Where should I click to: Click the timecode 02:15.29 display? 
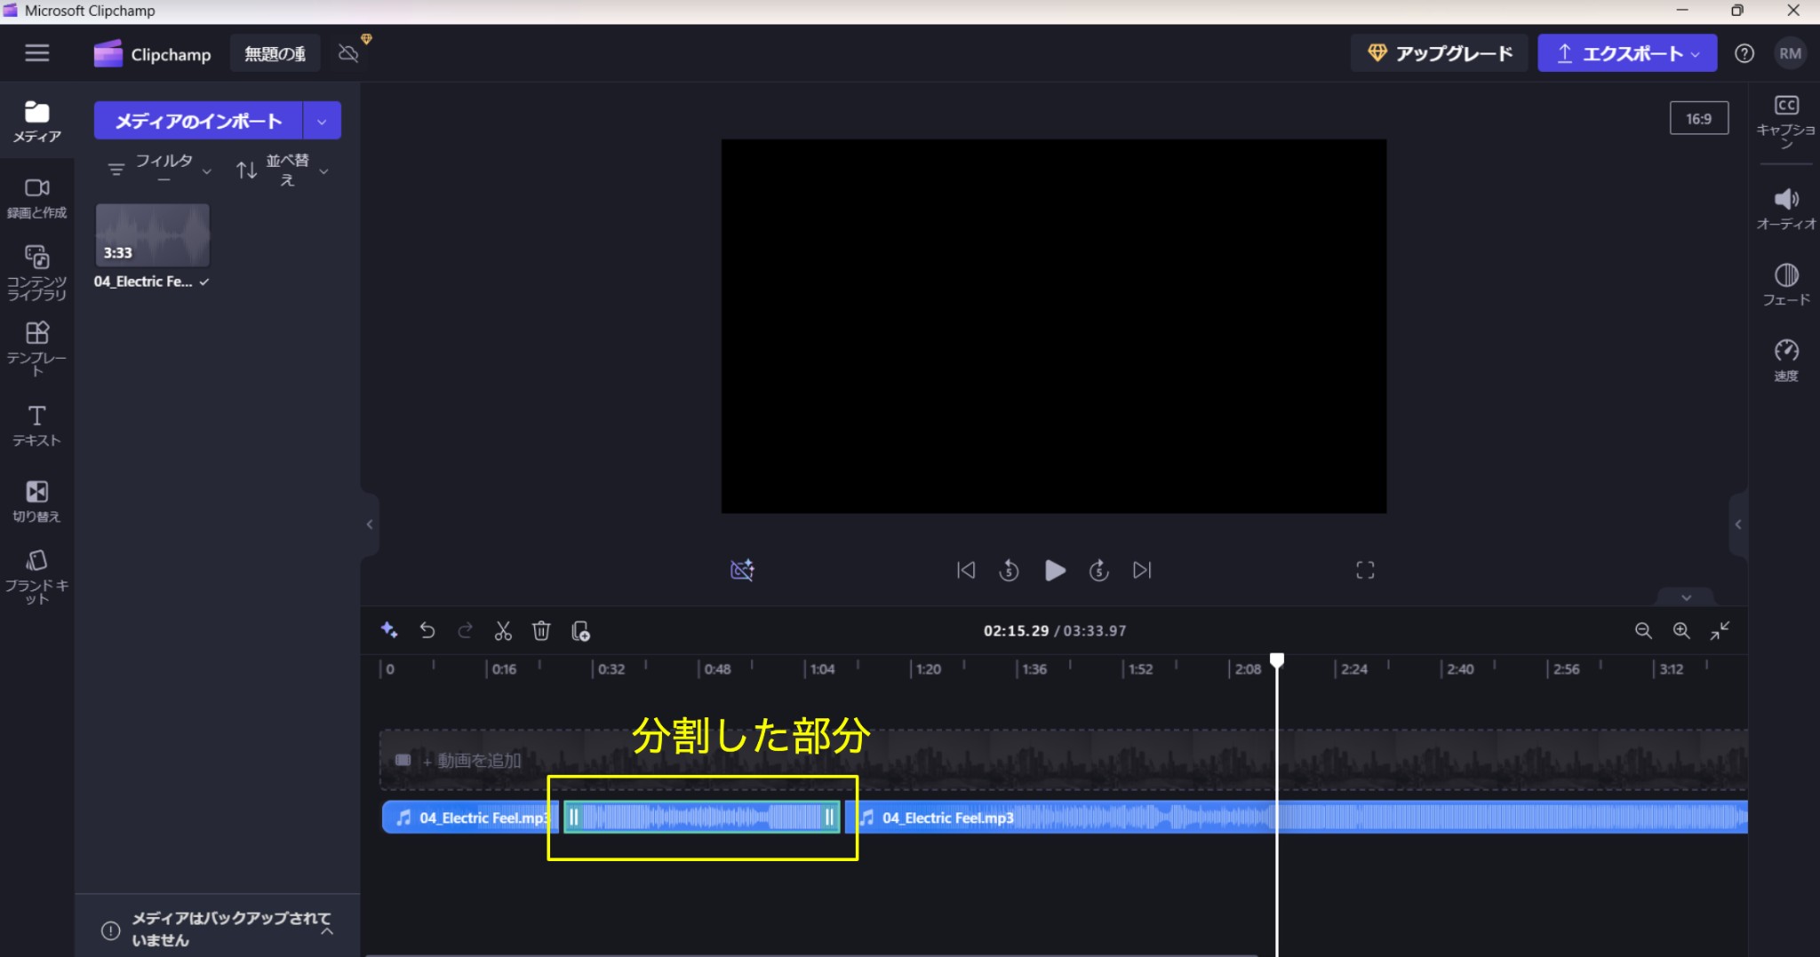tap(1016, 630)
